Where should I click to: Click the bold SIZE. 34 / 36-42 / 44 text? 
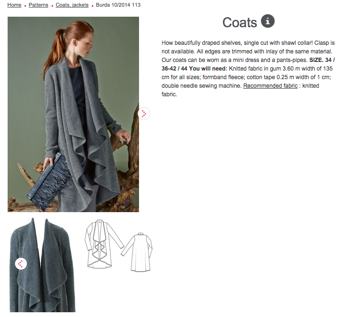(248, 64)
